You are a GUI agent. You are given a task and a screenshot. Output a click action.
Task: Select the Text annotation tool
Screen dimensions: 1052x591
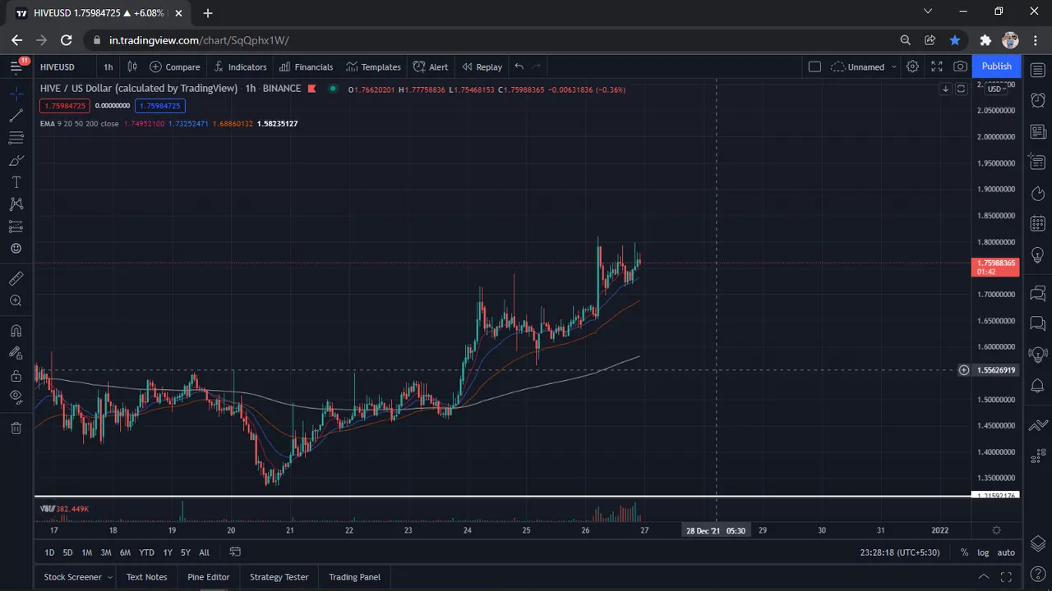(16, 182)
